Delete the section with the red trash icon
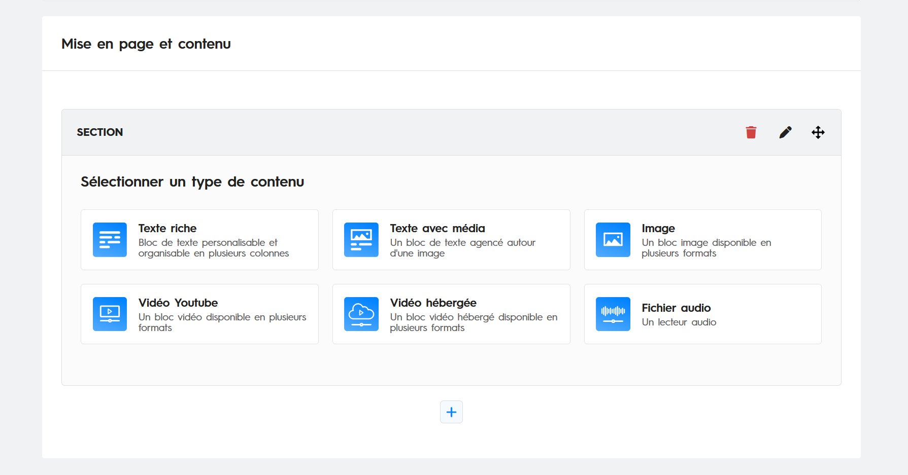 (x=751, y=132)
